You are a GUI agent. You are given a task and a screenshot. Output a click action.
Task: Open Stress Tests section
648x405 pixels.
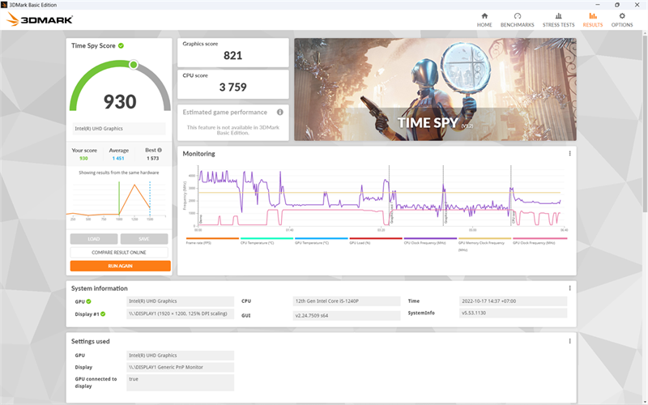[558, 19]
